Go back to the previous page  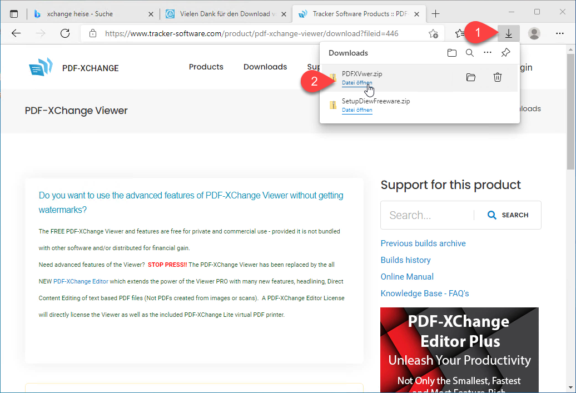(x=16, y=34)
